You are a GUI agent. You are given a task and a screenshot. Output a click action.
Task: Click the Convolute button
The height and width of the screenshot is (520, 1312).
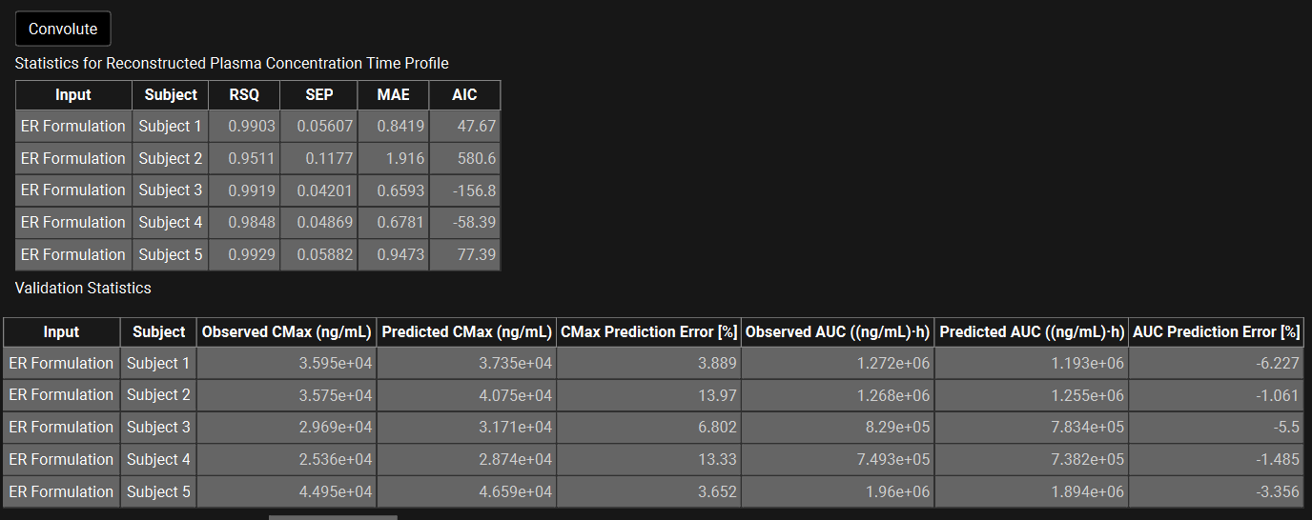point(63,29)
